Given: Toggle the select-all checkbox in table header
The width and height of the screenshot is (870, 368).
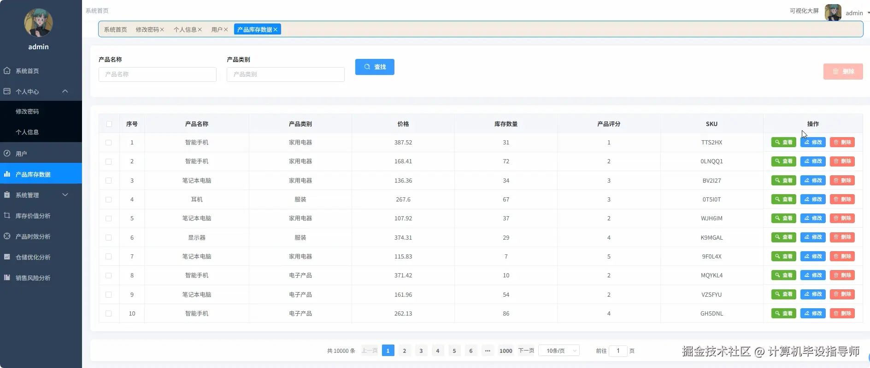Looking at the screenshot, I should pos(109,124).
